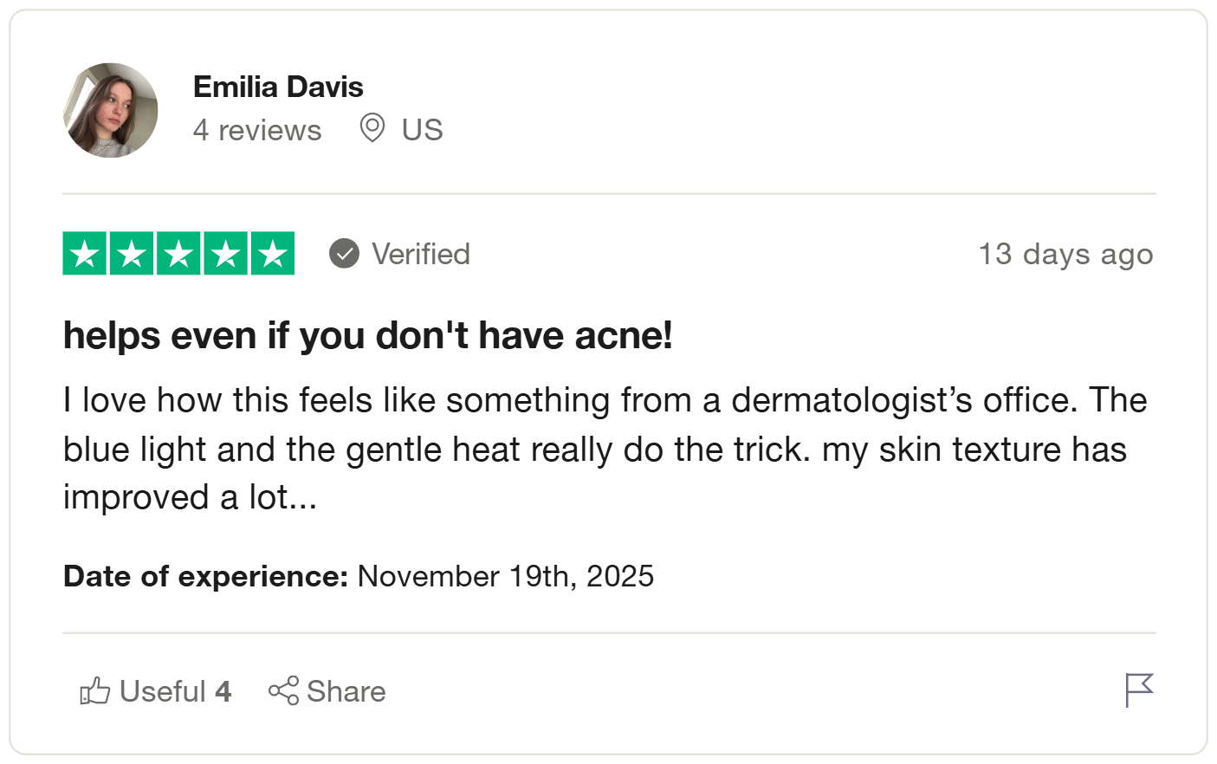Open the Emilia Davis reviewer name

point(278,87)
